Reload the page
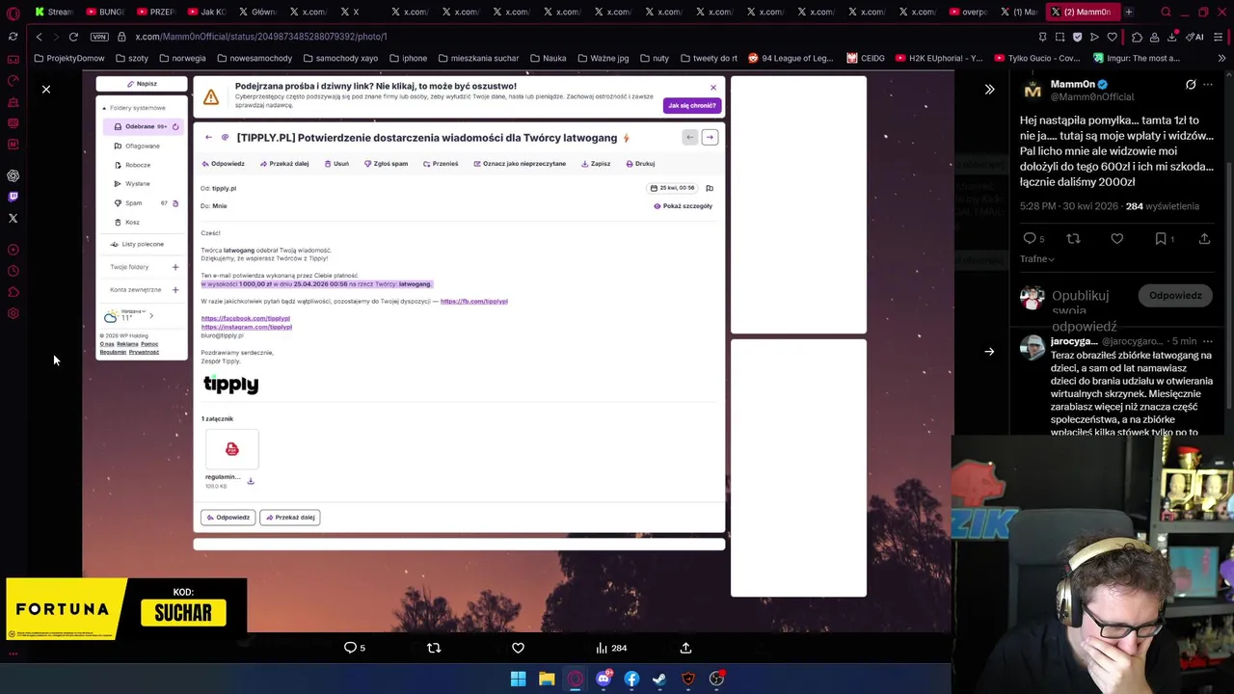Image resolution: width=1234 pixels, height=694 pixels. click(73, 37)
